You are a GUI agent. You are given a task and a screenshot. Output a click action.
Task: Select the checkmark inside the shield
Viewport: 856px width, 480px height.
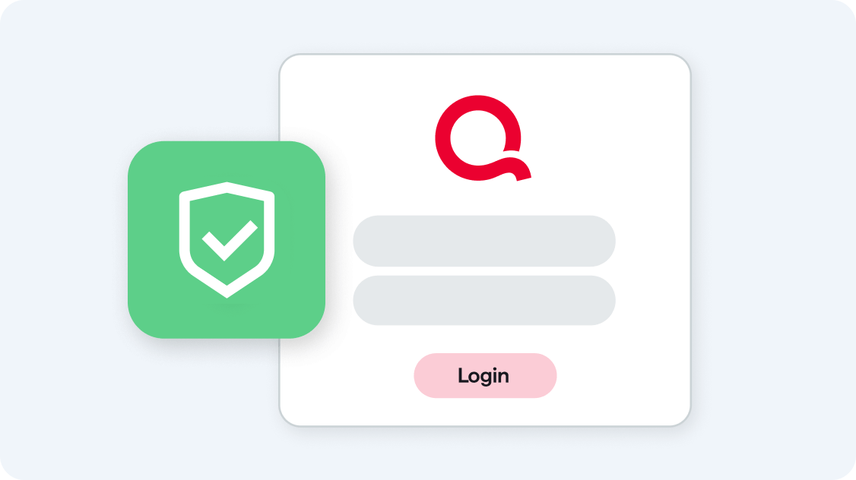(x=230, y=241)
